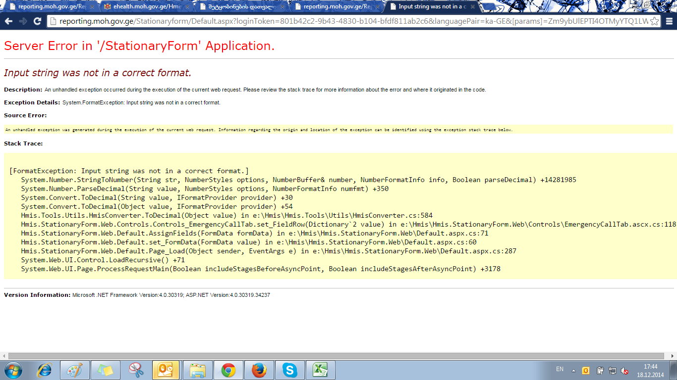Click the address bar URL field
Screen dimensions: 677x380
coord(347,21)
